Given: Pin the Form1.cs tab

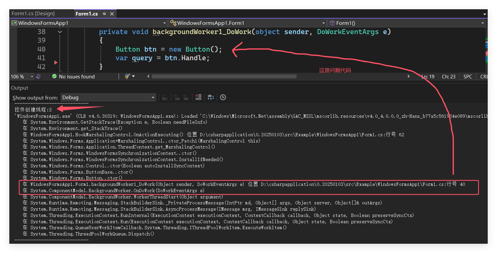Looking at the screenshot, I should 104,14.
